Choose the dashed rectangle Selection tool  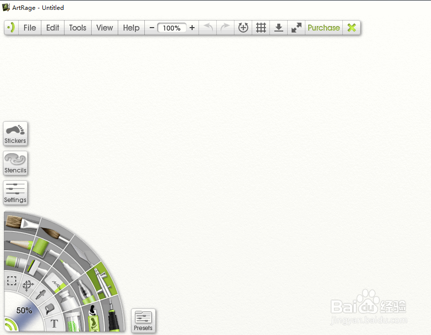click(11, 281)
